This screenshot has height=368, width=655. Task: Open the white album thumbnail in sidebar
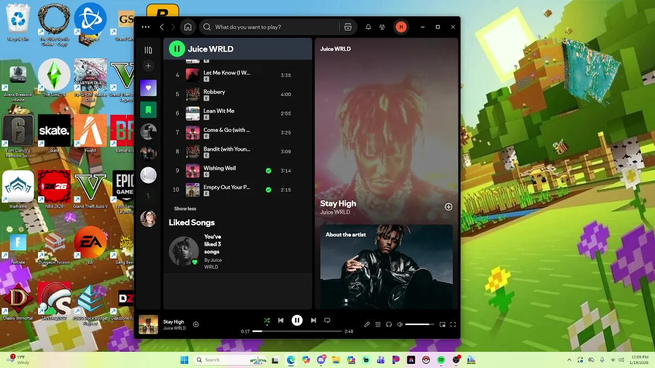point(148,175)
